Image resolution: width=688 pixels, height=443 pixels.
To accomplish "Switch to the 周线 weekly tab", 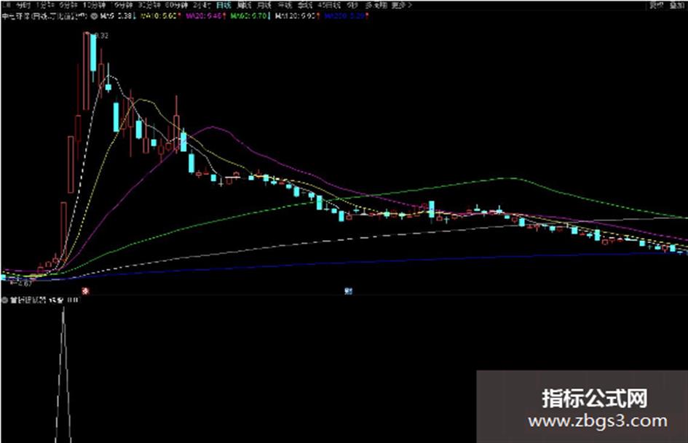I will click(x=243, y=5).
